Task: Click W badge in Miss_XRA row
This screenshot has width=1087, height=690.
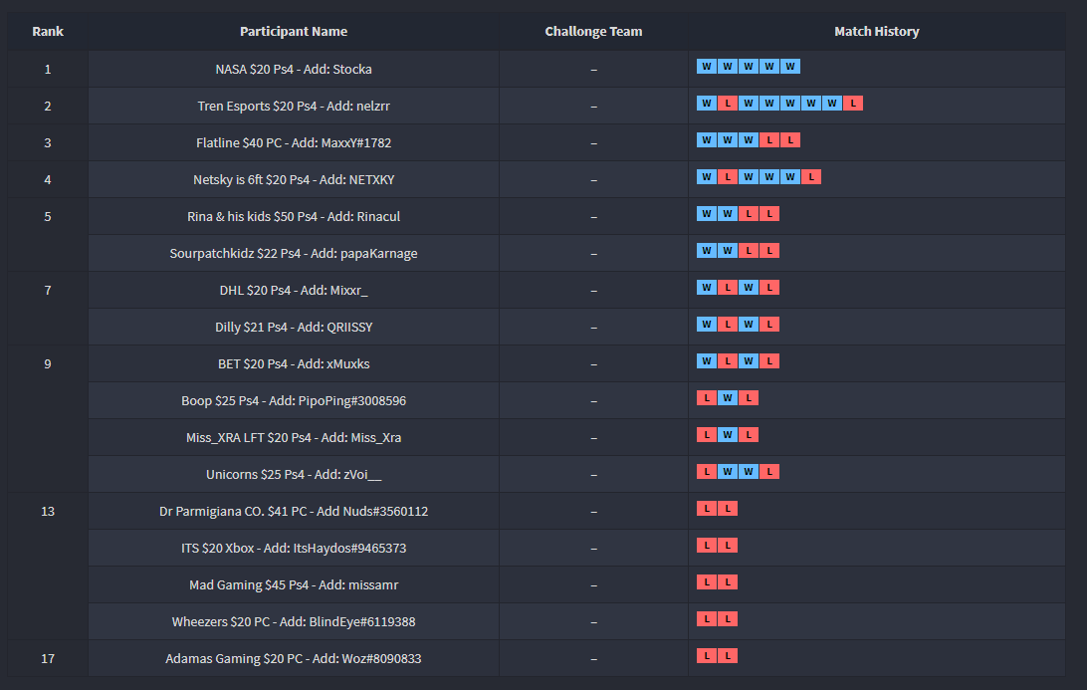Action: [728, 435]
